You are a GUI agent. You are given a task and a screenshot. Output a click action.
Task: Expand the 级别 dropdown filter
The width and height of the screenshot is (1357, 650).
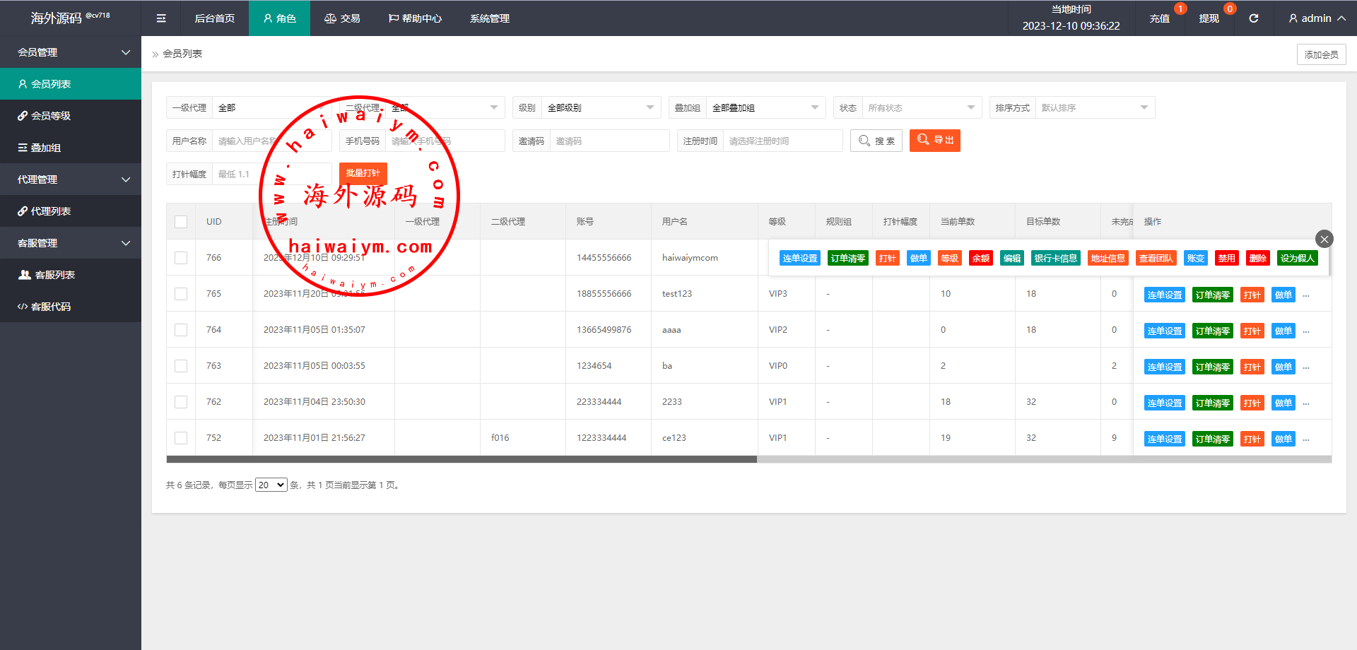[x=600, y=108]
